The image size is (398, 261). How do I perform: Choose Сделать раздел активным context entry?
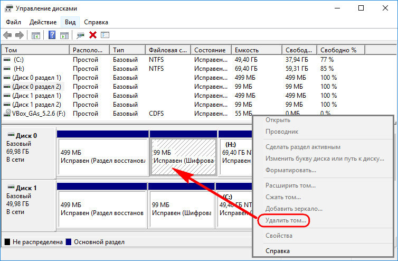tap(303, 147)
